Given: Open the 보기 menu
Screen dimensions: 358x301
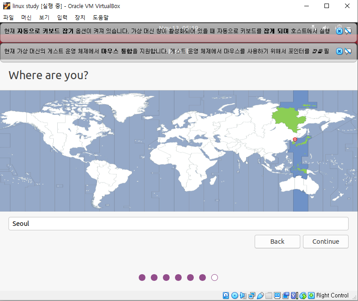Looking at the screenshot, I should click(x=44, y=17).
